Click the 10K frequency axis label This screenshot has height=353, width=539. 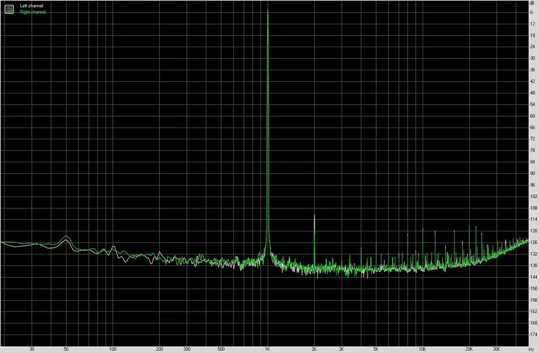[x=422, y=349]
